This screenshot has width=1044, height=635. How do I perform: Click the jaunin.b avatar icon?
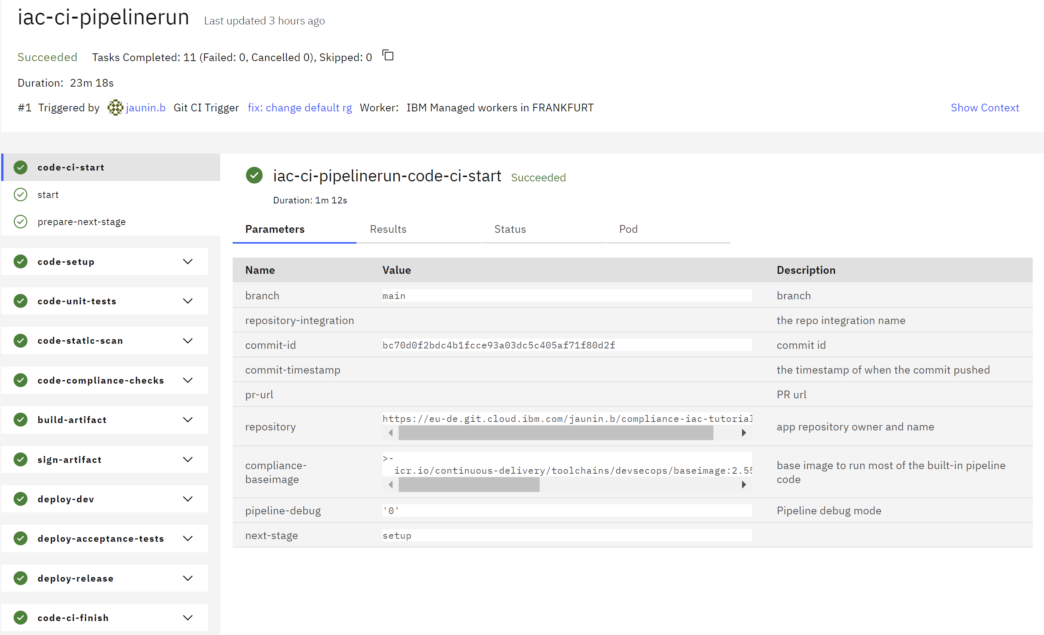pyautogui.click(x=115, y=108)
